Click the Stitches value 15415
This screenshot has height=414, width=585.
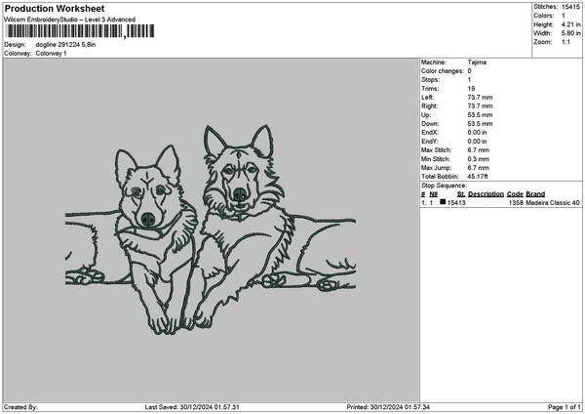[569, 7]
